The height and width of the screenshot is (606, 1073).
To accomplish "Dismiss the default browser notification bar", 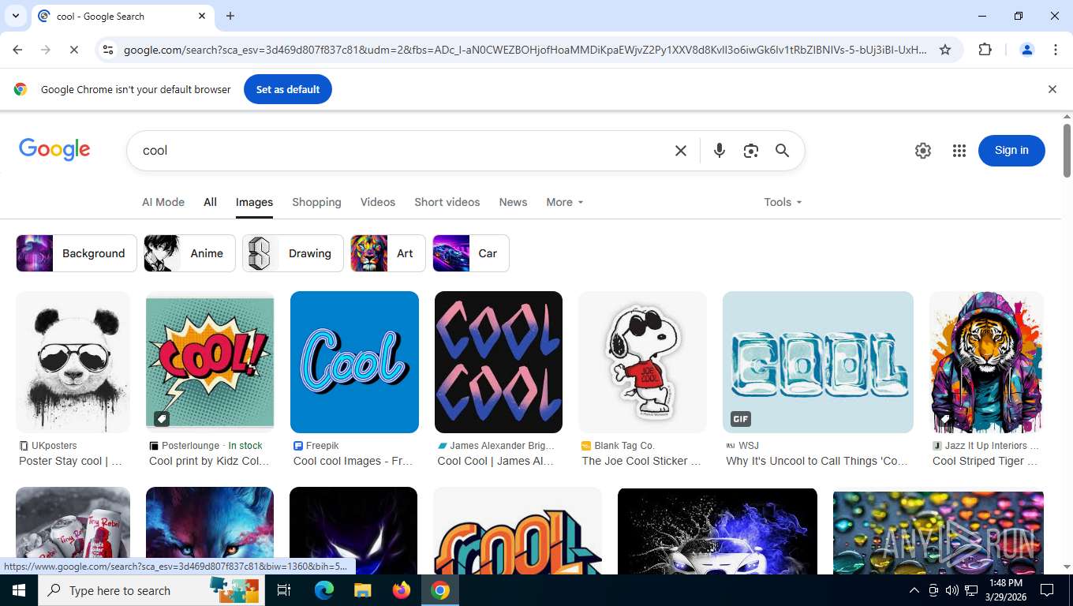I will tap(1052, 89).
